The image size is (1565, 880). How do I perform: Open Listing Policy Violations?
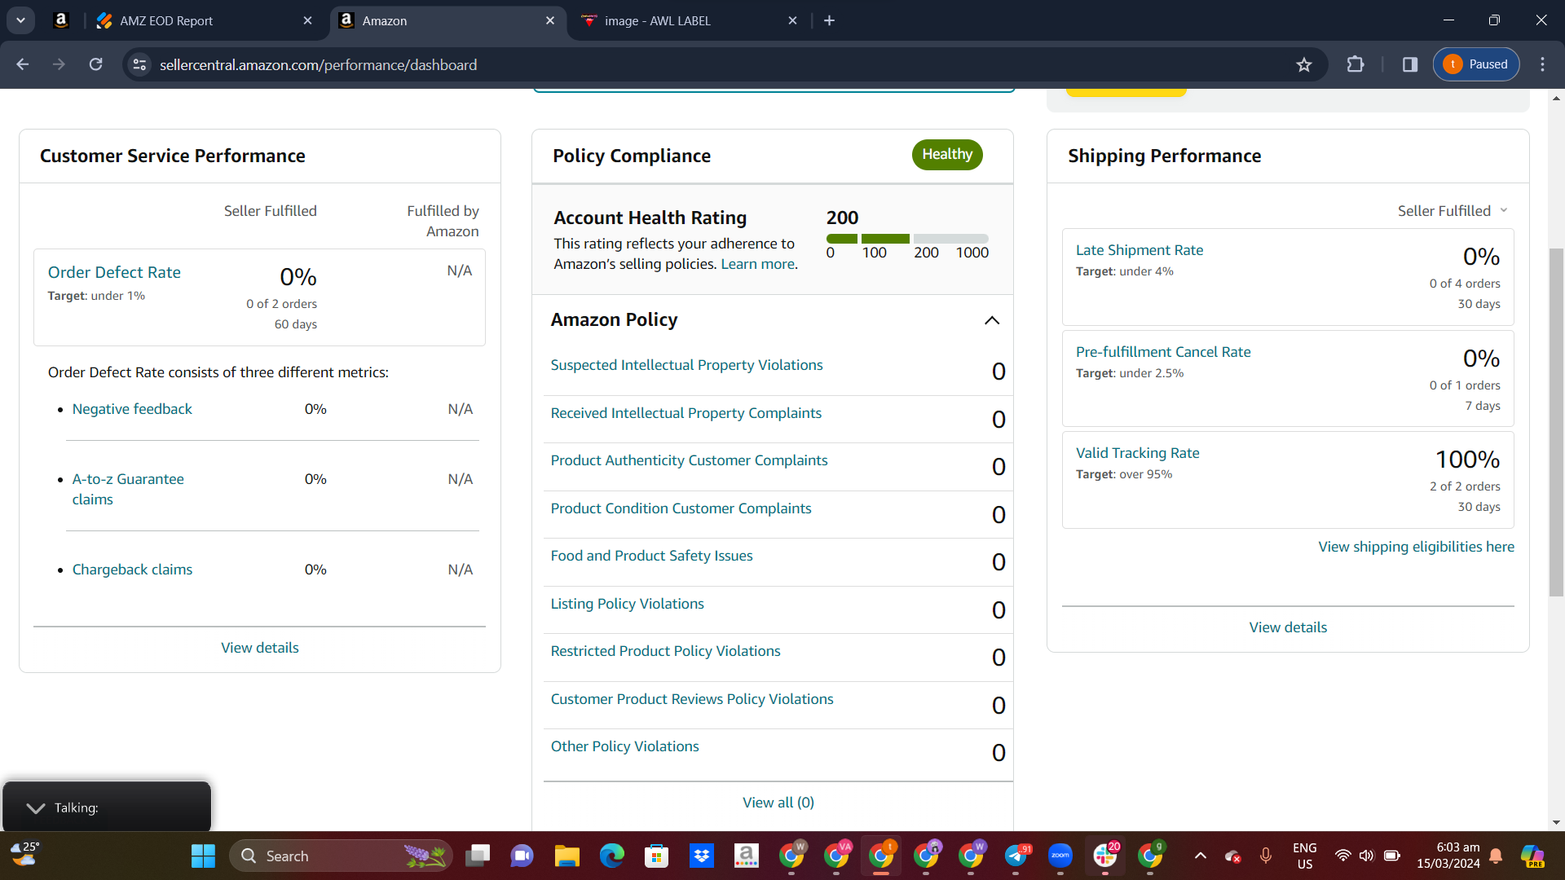(x=627, y=604)
